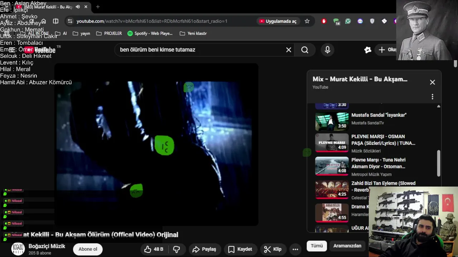This screenshot has width=458, height=257.
Task: Open Boğaziçi Müzik channel avatar
Action: [x=18, y=249]
